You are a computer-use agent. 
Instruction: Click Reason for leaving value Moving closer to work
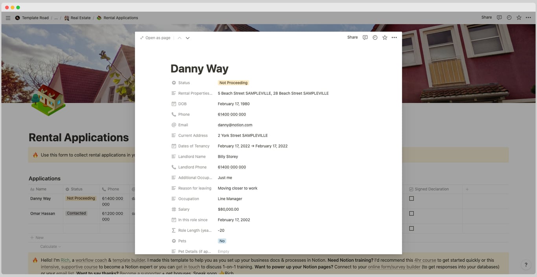[237, 188]
